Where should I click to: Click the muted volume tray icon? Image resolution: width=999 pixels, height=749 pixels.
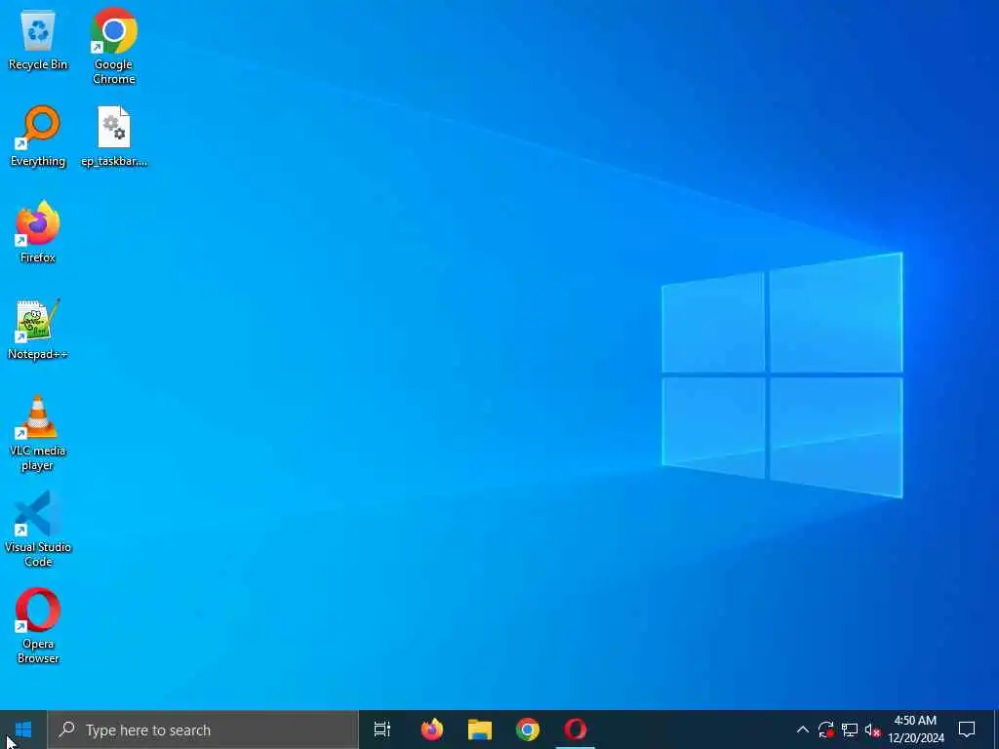click(873, 729)
